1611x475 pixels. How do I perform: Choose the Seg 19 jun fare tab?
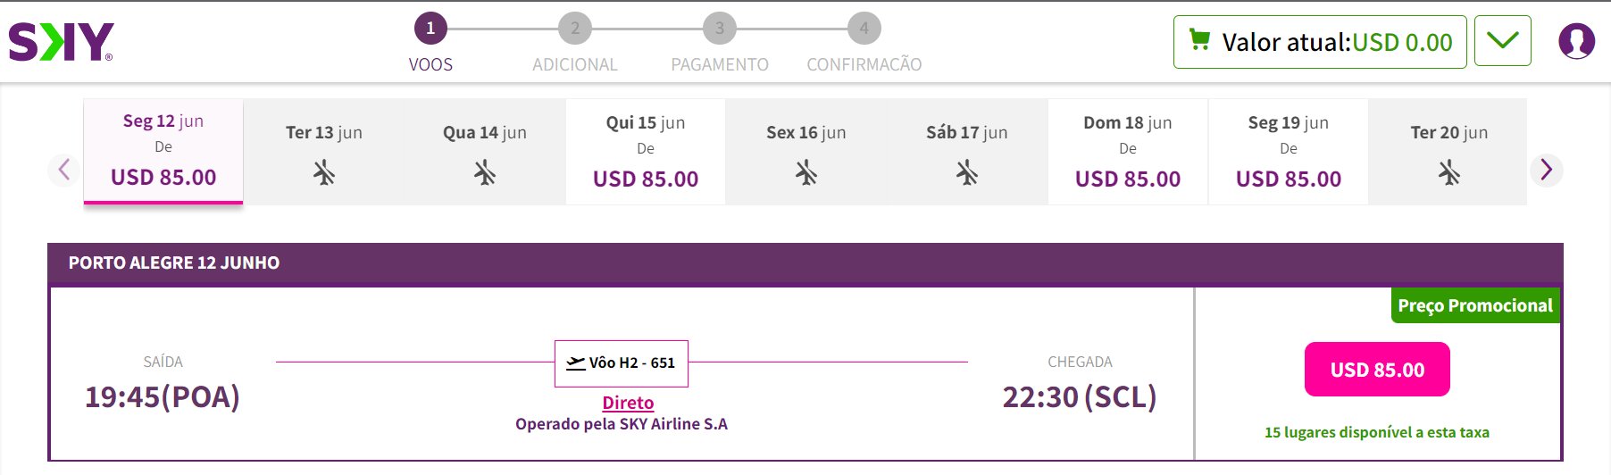tap(1289, 152)
